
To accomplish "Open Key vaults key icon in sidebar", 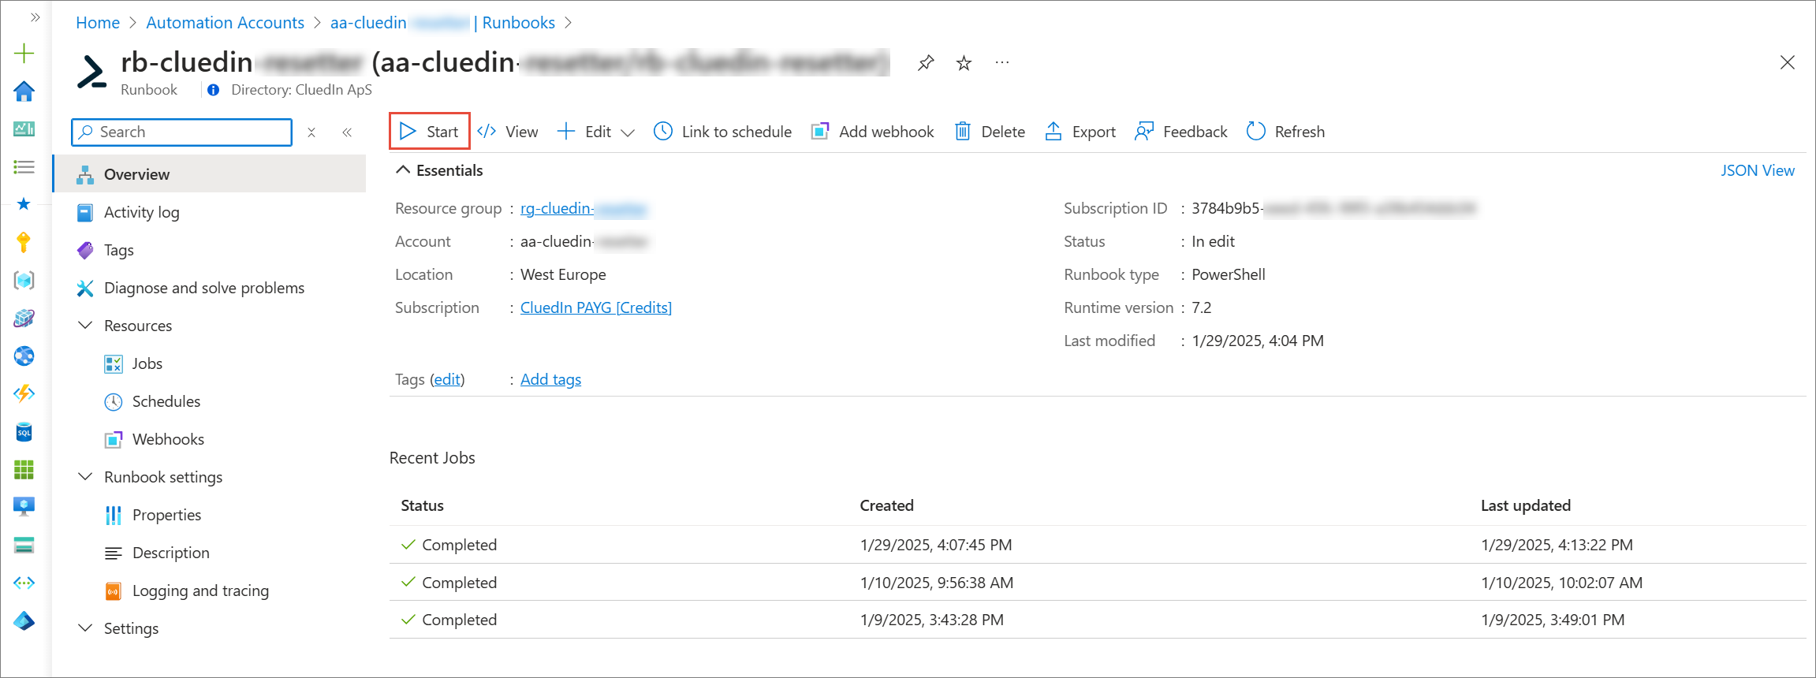I will click(24, 242).
